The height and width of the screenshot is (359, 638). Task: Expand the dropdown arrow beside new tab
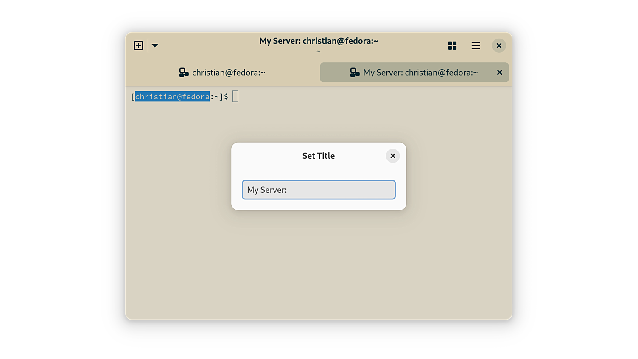[155, 45]
